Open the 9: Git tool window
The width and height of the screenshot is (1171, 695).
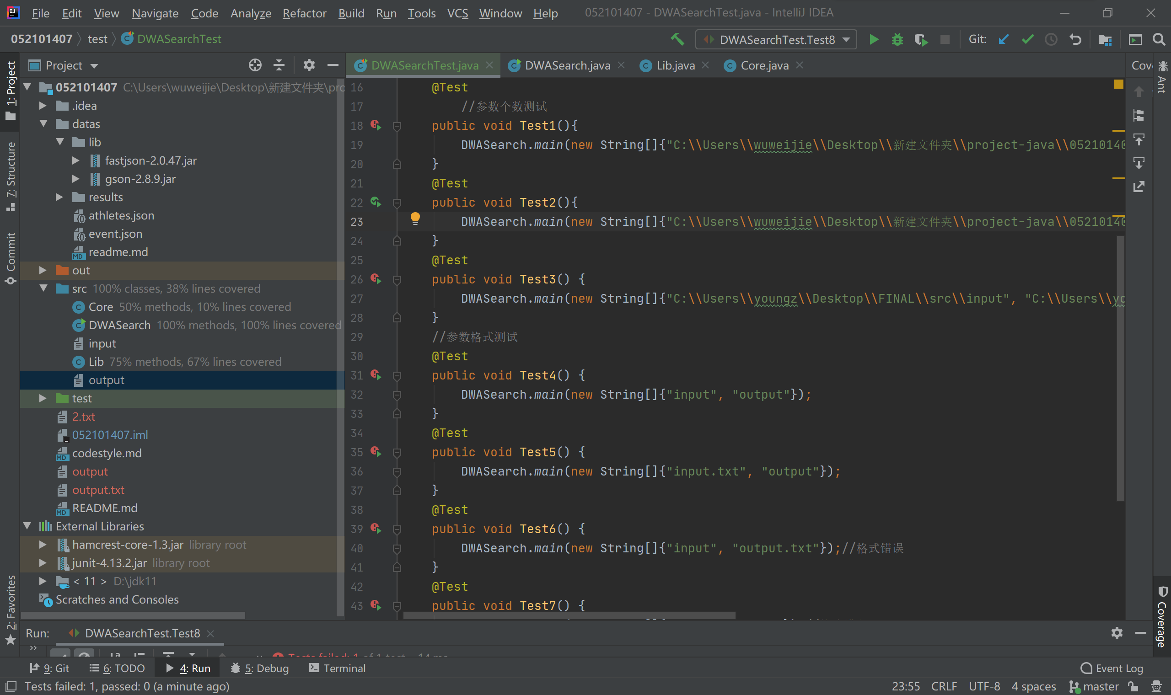point(49,668)
